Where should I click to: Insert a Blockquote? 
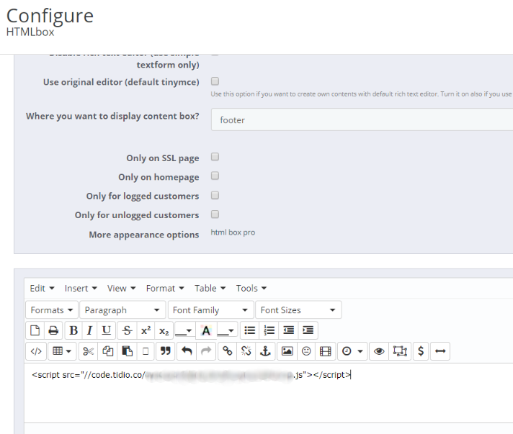(166, 351)
